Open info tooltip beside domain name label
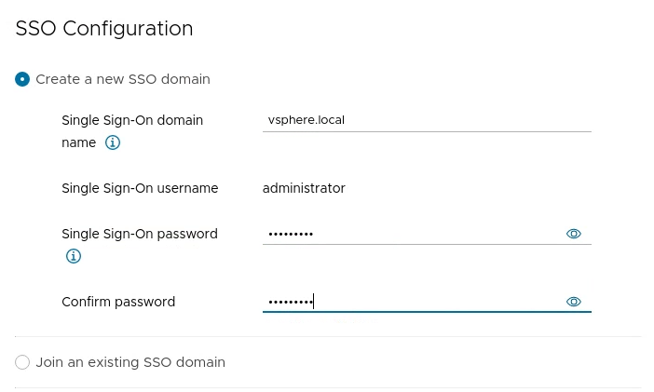Screen dimensions: 654x392 [112, 142]
